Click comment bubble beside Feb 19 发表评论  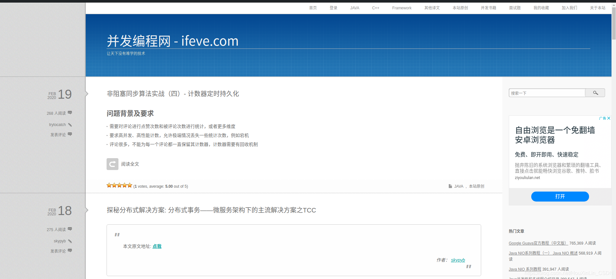point(70,134)
